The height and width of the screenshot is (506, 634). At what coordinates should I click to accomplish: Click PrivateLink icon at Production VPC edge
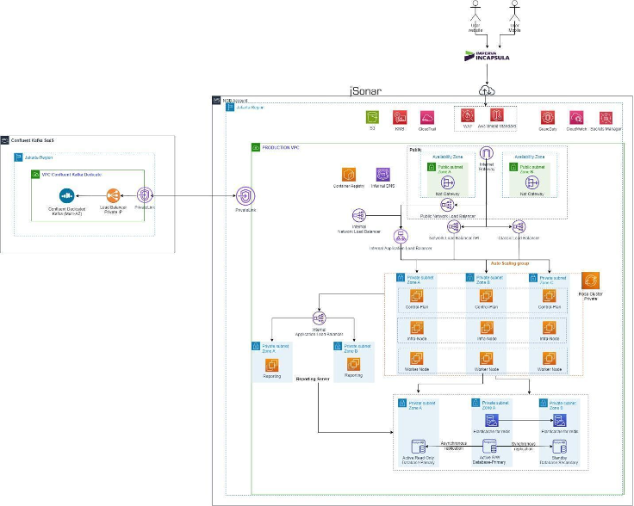coord(245,195)
